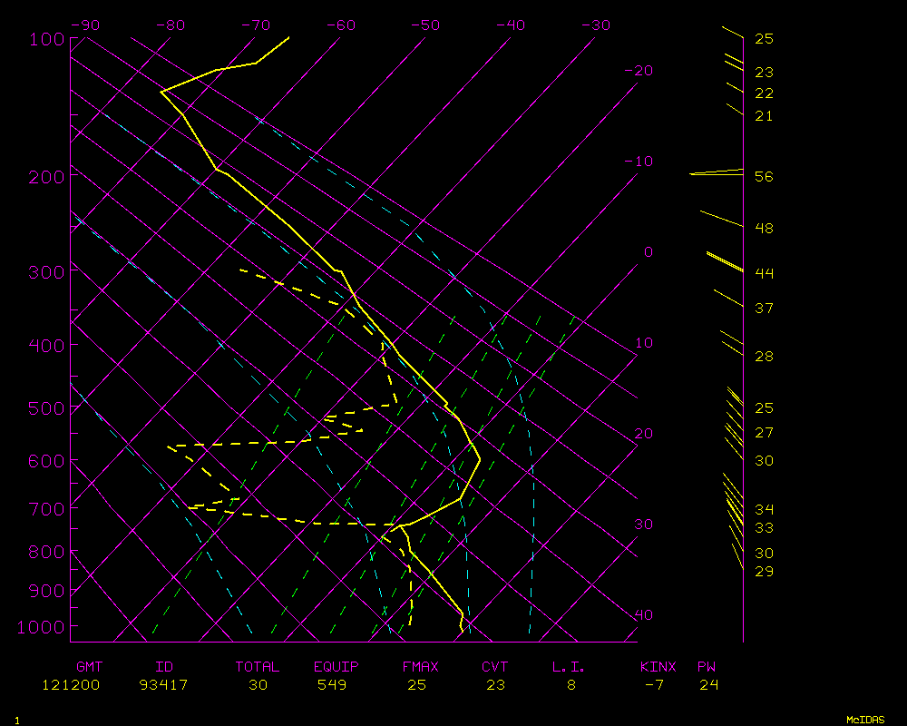
Task: Select the GMT value 121200
Action: point(71,685)
